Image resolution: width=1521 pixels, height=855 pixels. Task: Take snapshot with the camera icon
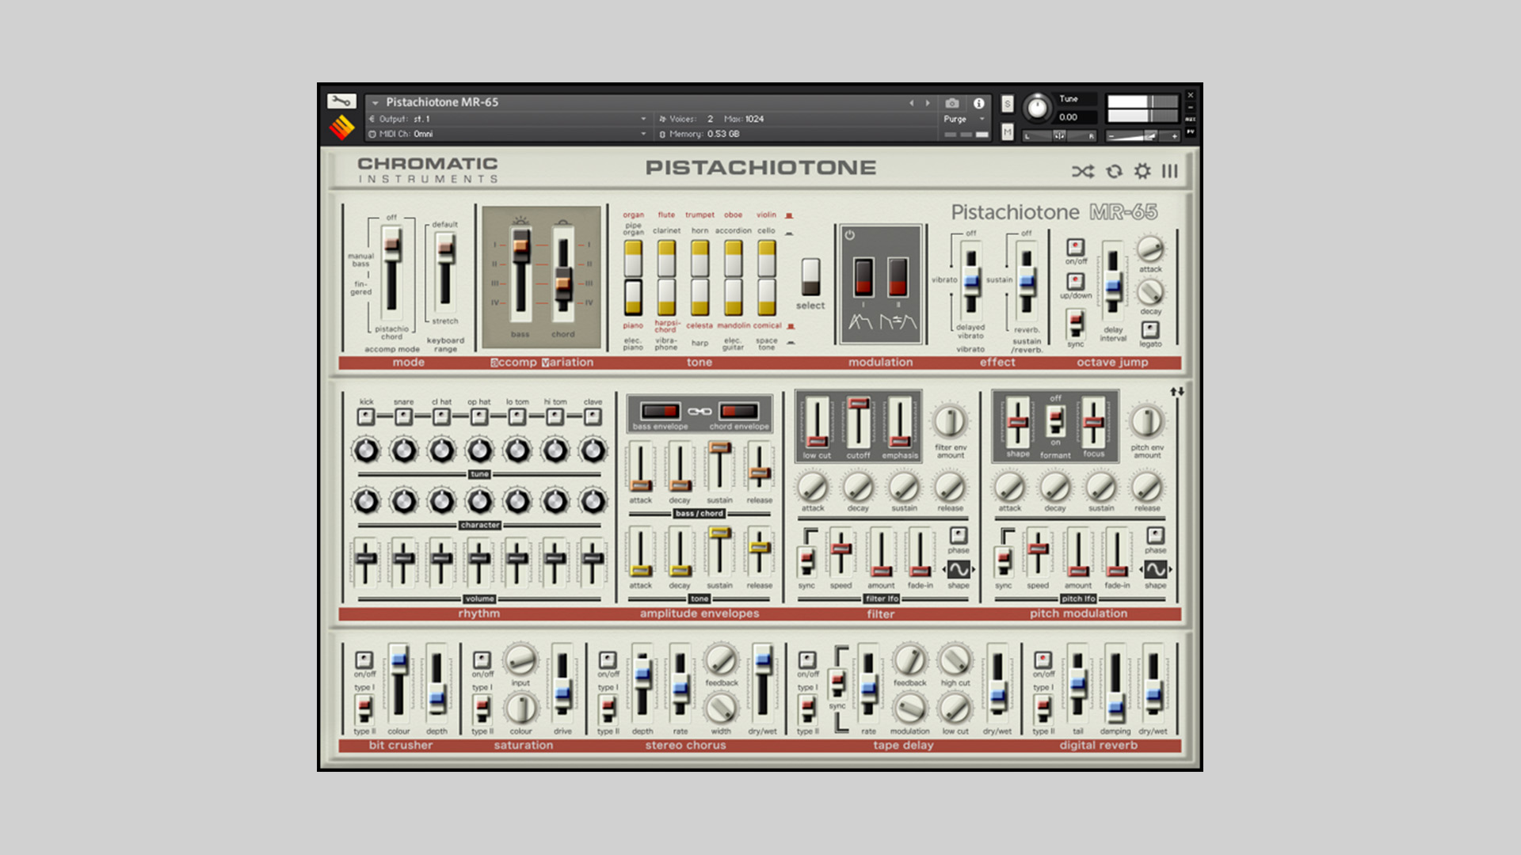(x=952, y=103)
